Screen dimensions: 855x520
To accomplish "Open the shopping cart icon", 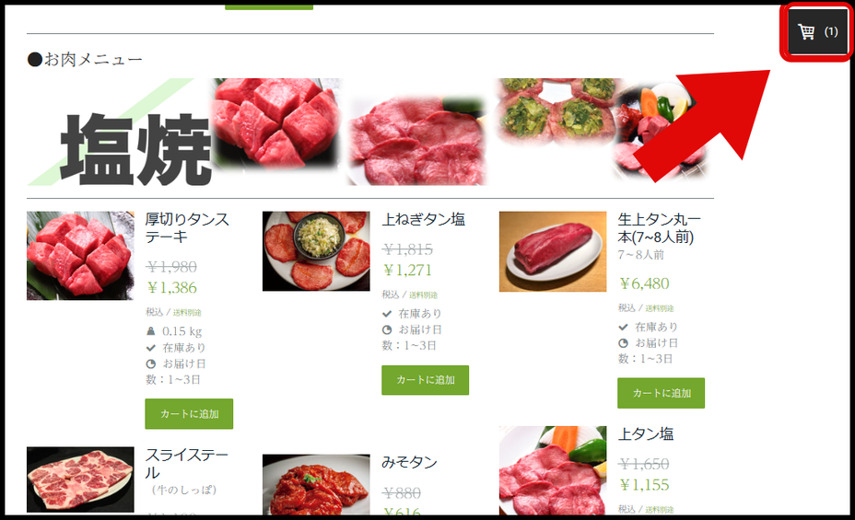I will [817, 31].
